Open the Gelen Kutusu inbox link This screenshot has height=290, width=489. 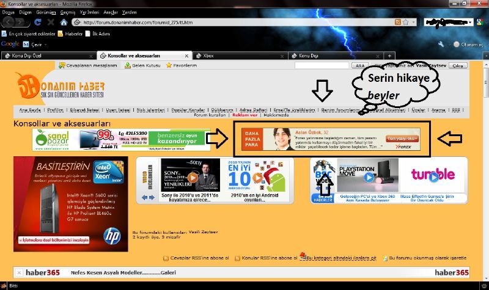click(144, 65)
